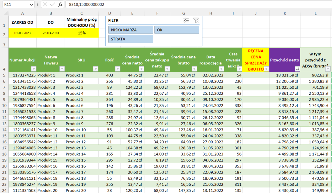The width and height of the screenshot is (332, 193).
Task: Open the Numer Aukcji filter dropdown
Action: tap(33, 69)
